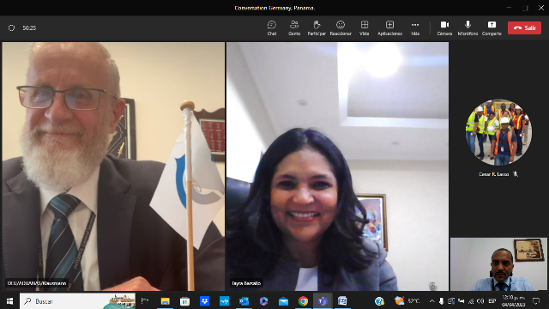Click the self-view video thumbnail

click(x=498, y=264)
